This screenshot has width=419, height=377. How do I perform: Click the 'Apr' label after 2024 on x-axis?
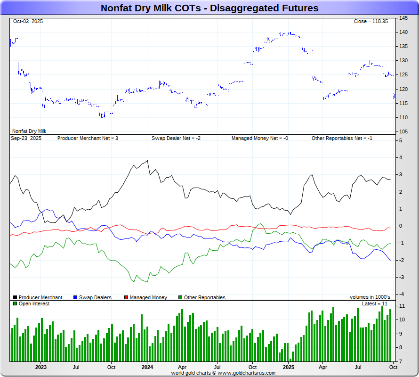pyautogui.click(x=182, y=367)
